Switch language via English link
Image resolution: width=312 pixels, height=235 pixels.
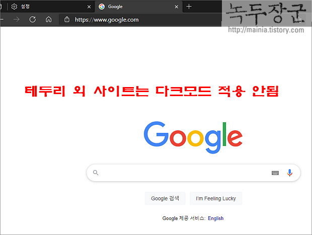point(216,218)
